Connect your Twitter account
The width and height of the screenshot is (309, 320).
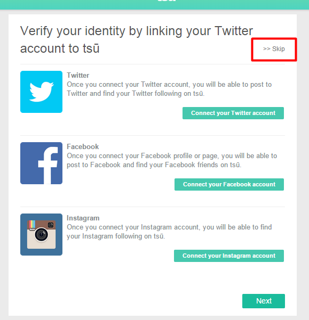point(233,113)
